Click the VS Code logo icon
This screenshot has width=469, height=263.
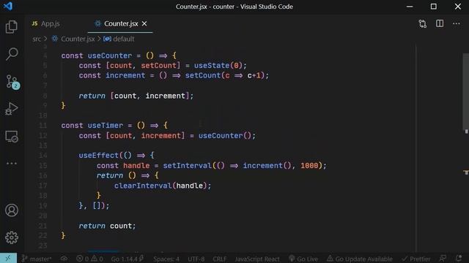(8, 6)
